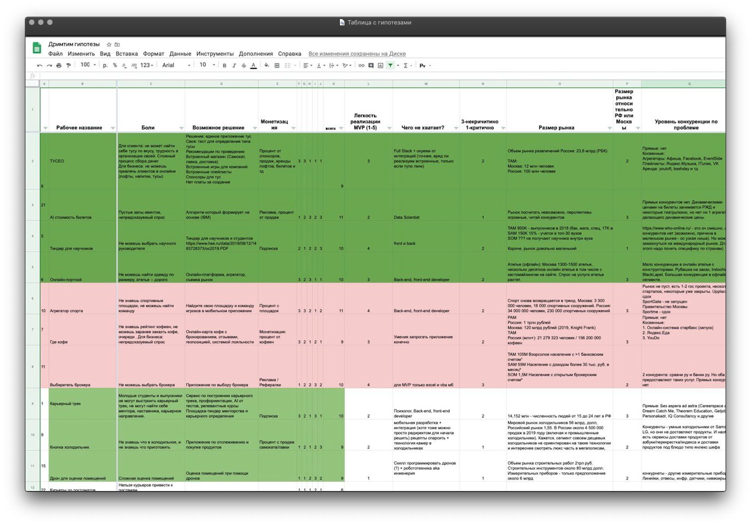Click the insert comment icon
The height and width of the screenshot is (525, 751).
[371, 66]
